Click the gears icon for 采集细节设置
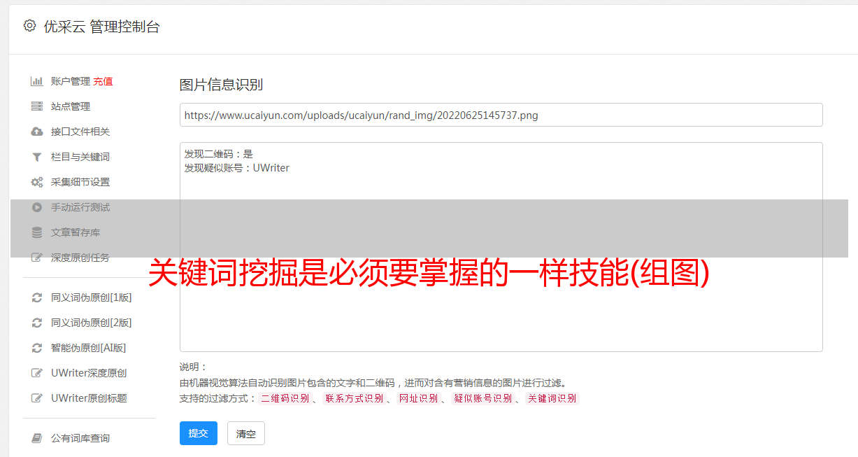The width and height of the screenshot is (858, 457). tap(37, 182)
